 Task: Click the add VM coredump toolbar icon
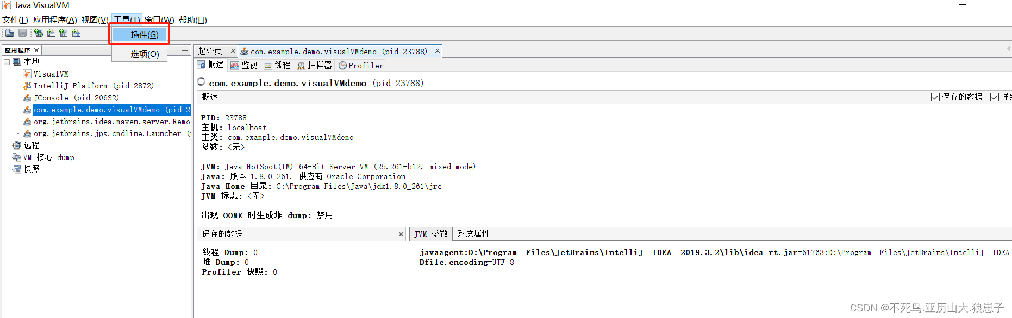coord(63,33)
